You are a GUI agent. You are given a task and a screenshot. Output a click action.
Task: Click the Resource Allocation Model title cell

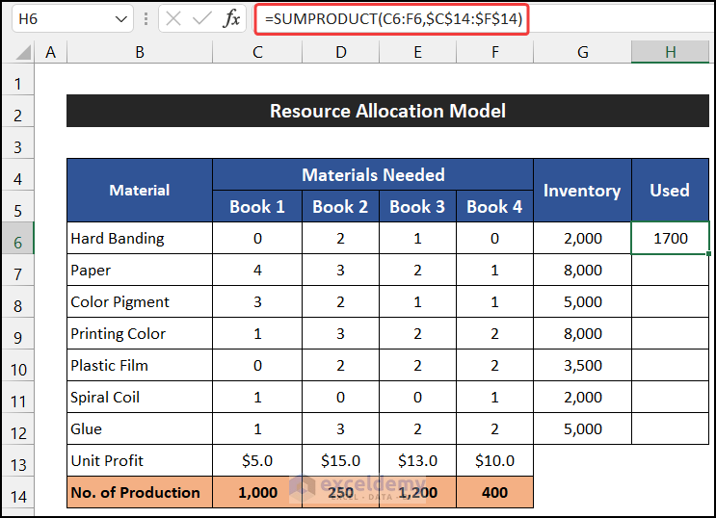(387, 112)
